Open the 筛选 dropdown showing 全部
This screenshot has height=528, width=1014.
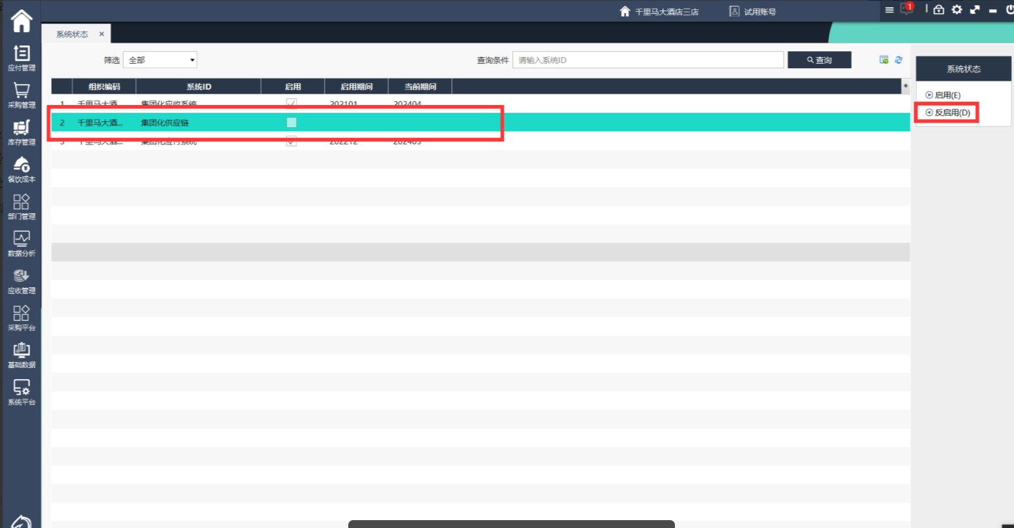[160, 60]
